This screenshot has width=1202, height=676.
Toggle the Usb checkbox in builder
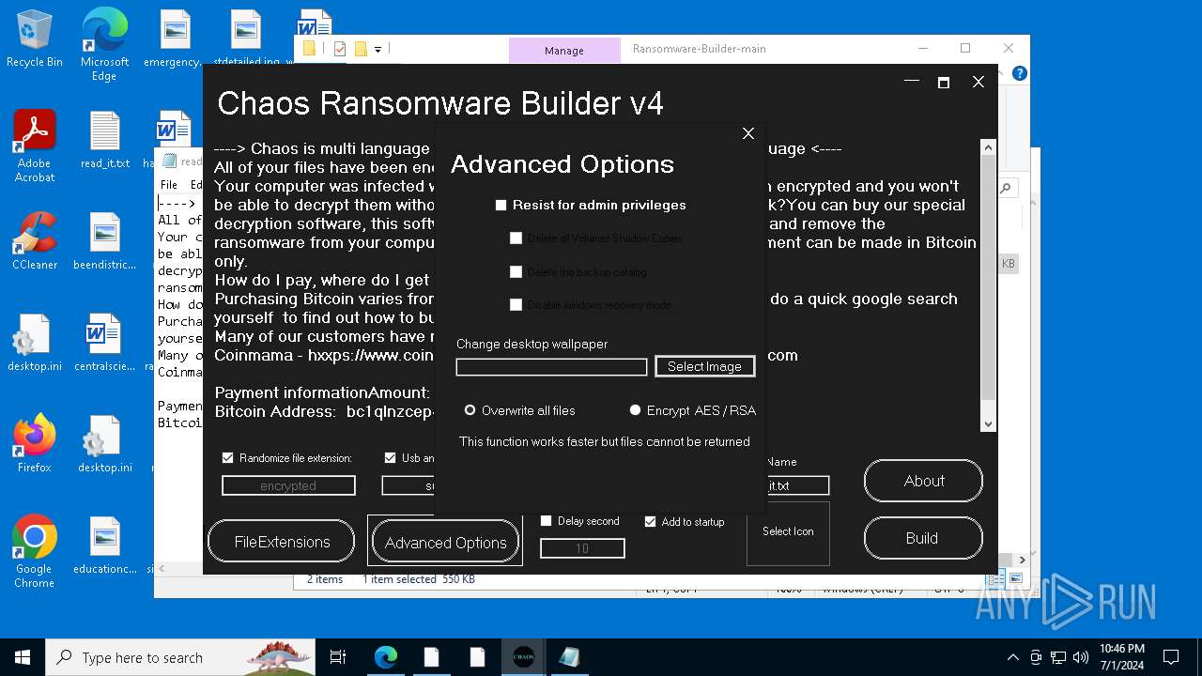click(x=390, y=458)
